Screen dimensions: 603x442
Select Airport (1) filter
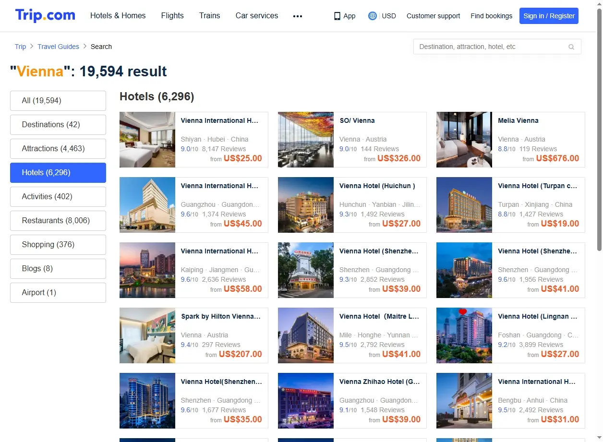click(x=58, y=293)
